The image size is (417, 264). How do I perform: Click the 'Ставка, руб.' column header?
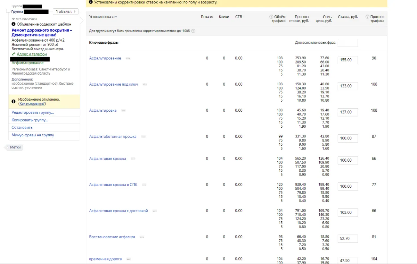(348, 17)
